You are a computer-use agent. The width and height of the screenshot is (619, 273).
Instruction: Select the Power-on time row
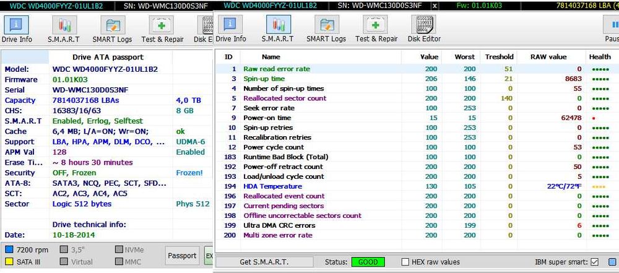click(417, 118)
